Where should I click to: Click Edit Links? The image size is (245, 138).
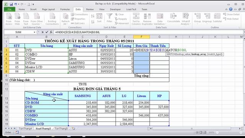coord(78,23)
